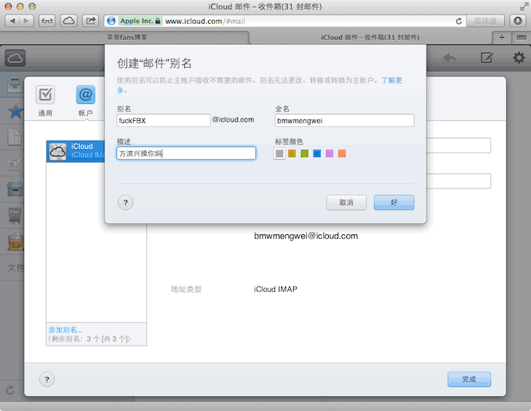This screenshot has width=531, height=411.
Task: Switch to the iCloud mail Safari tab
Action: [370, 38]
